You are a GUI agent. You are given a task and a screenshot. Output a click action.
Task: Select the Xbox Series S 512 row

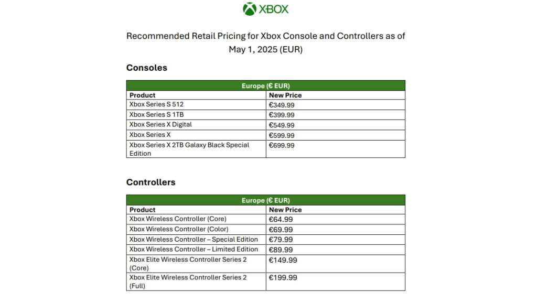coord(156,105)
